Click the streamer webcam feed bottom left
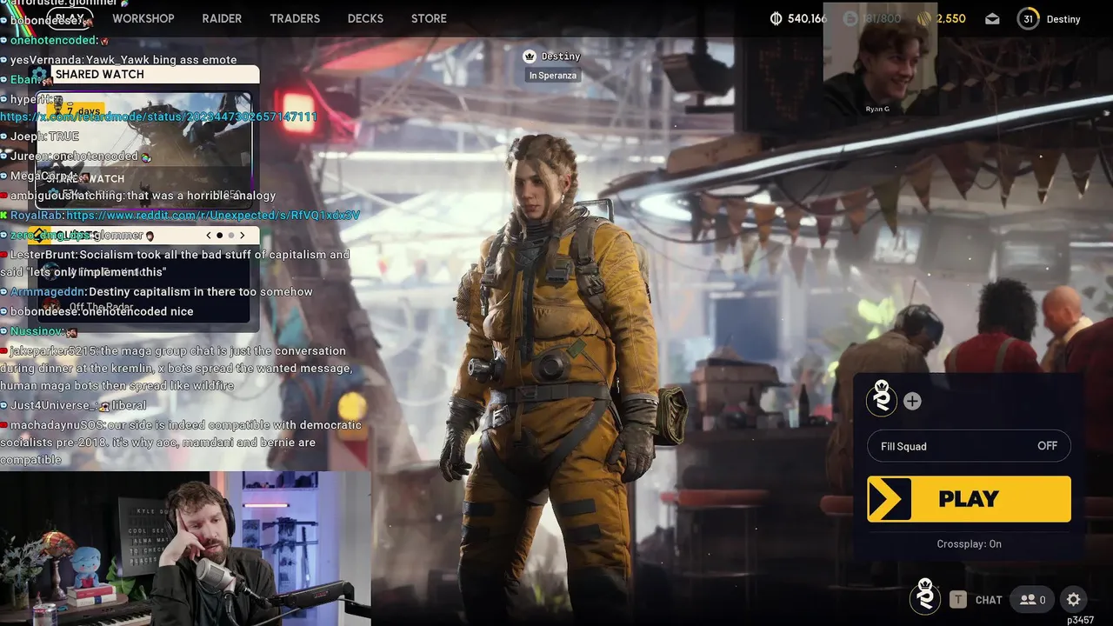Viewport: 1113px width, 626px height. [x=185, y=549]
